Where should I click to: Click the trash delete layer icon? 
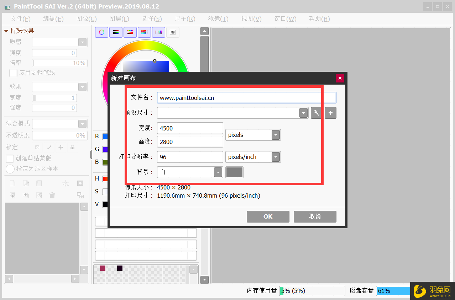pos(52,195)
